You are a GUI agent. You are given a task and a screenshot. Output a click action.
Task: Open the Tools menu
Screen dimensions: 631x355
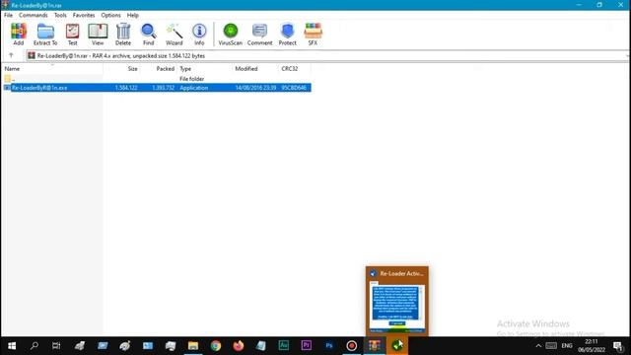click(60, 15)
